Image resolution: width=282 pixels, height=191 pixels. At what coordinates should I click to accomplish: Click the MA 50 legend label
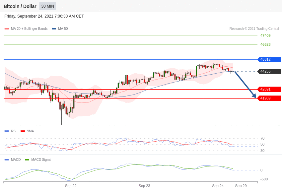[x=63, y=29]
